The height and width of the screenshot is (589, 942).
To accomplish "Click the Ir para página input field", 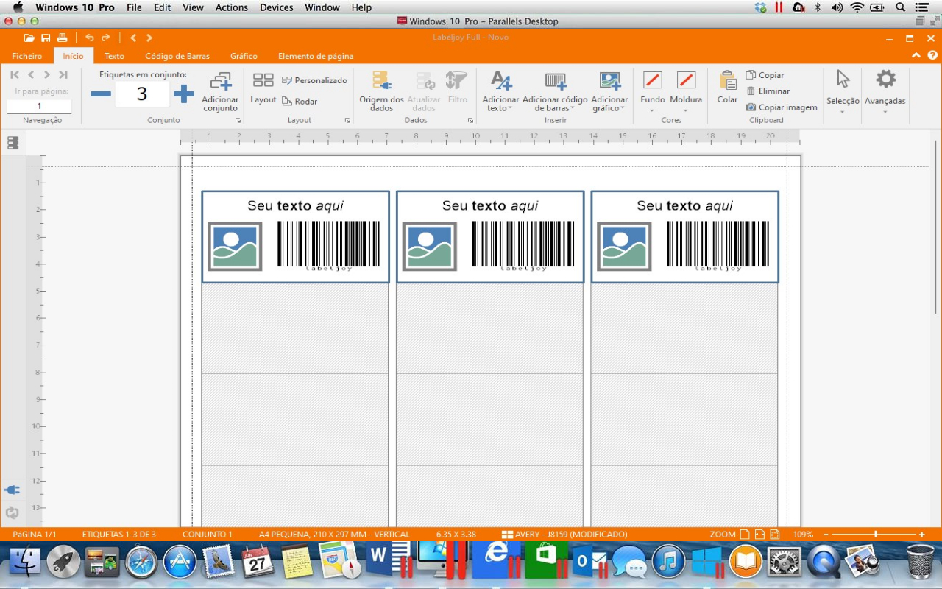I will coord(39,106).
